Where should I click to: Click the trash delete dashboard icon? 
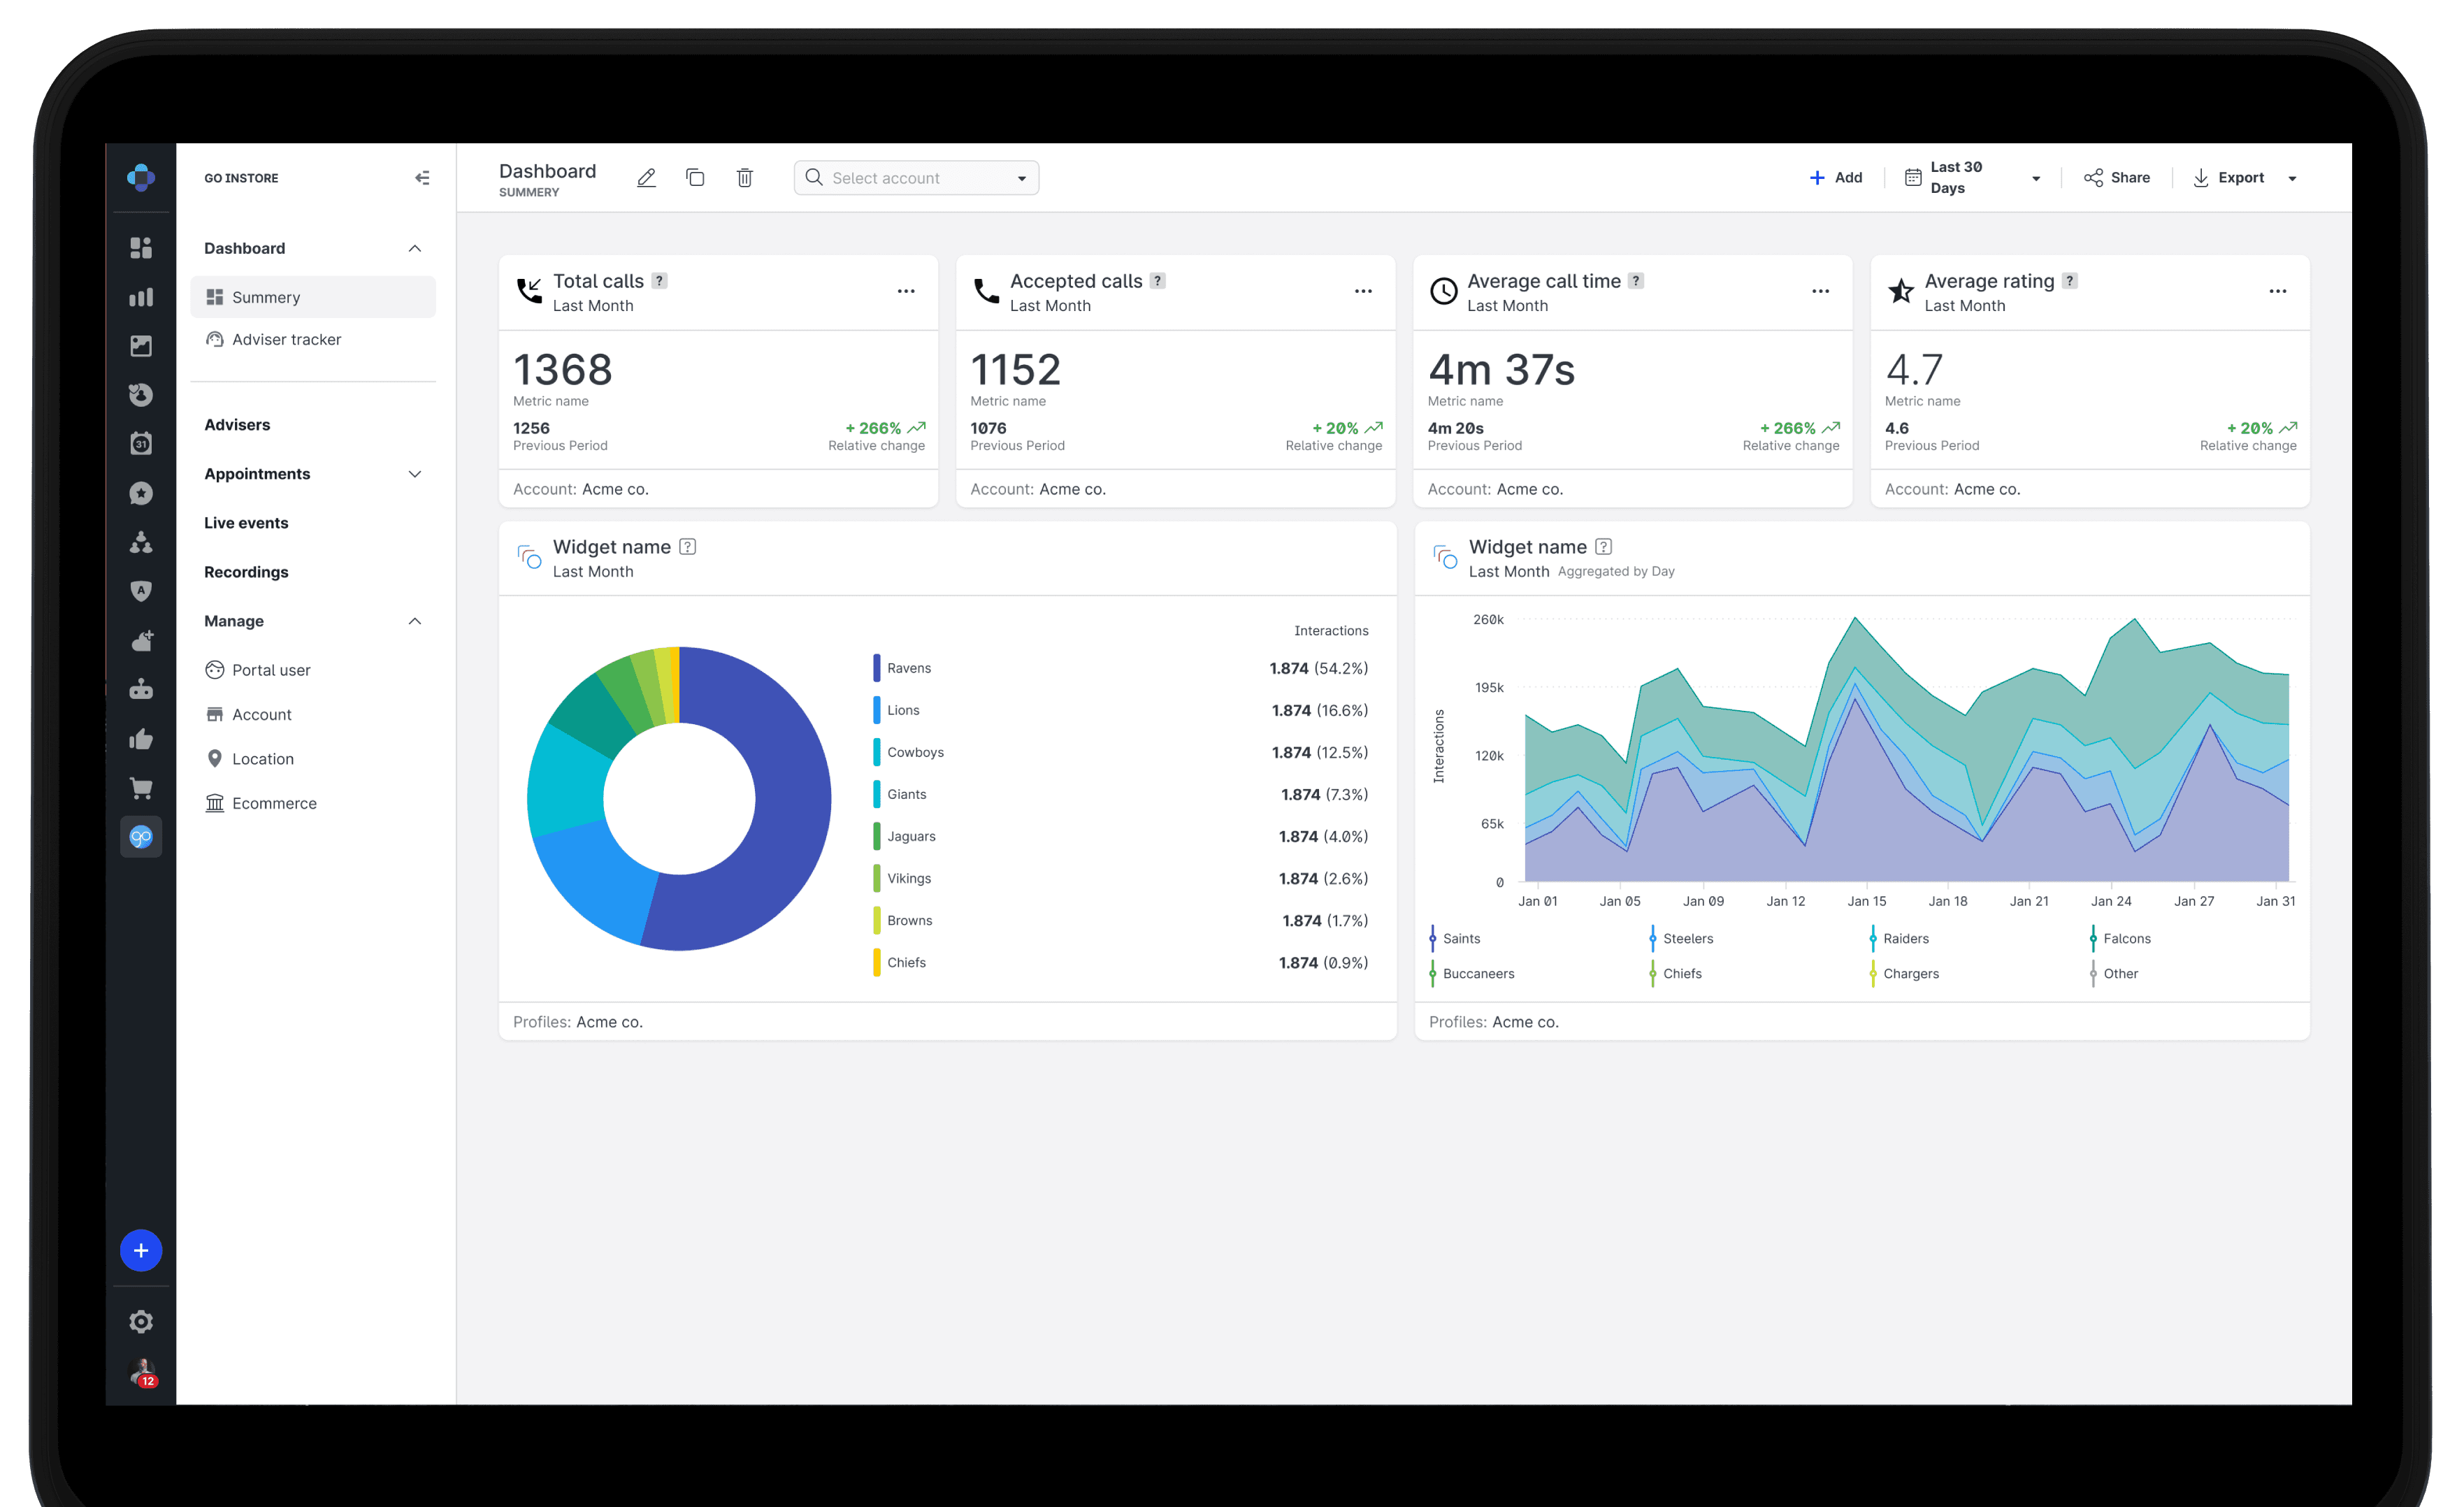pos(744,178)
